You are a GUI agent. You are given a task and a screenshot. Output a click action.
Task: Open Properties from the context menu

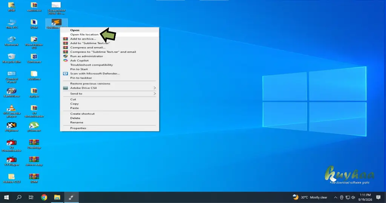point(110,128)
